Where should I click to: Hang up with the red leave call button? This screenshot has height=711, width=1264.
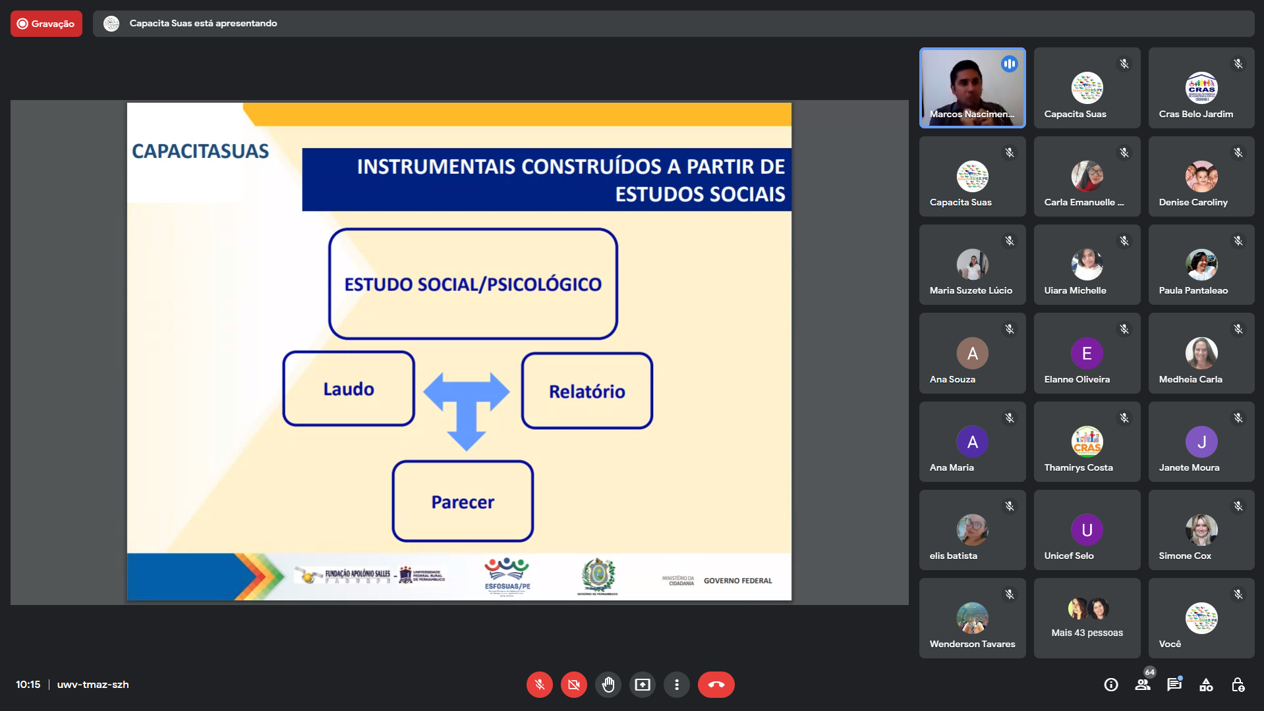pos(716,685)
